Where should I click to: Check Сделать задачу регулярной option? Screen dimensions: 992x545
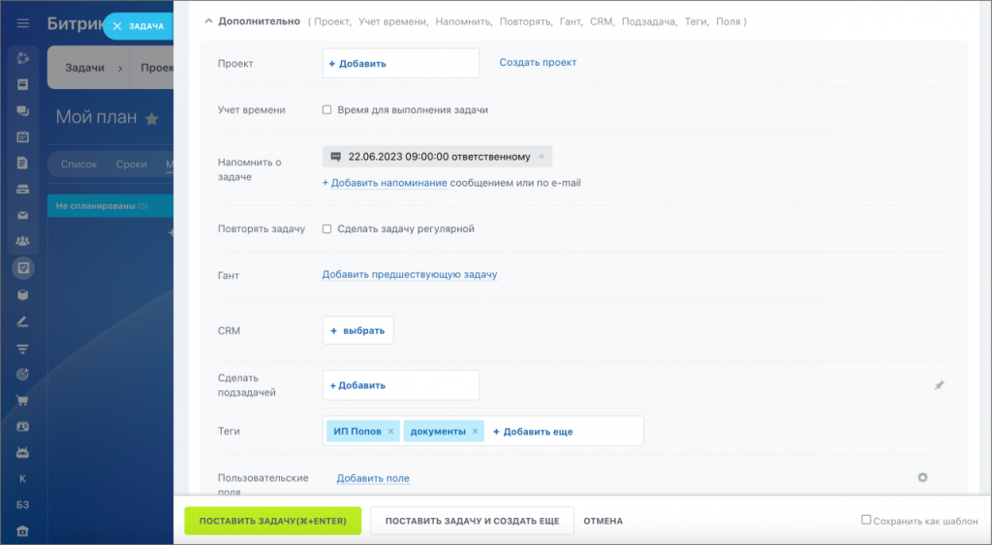[327, 229]
